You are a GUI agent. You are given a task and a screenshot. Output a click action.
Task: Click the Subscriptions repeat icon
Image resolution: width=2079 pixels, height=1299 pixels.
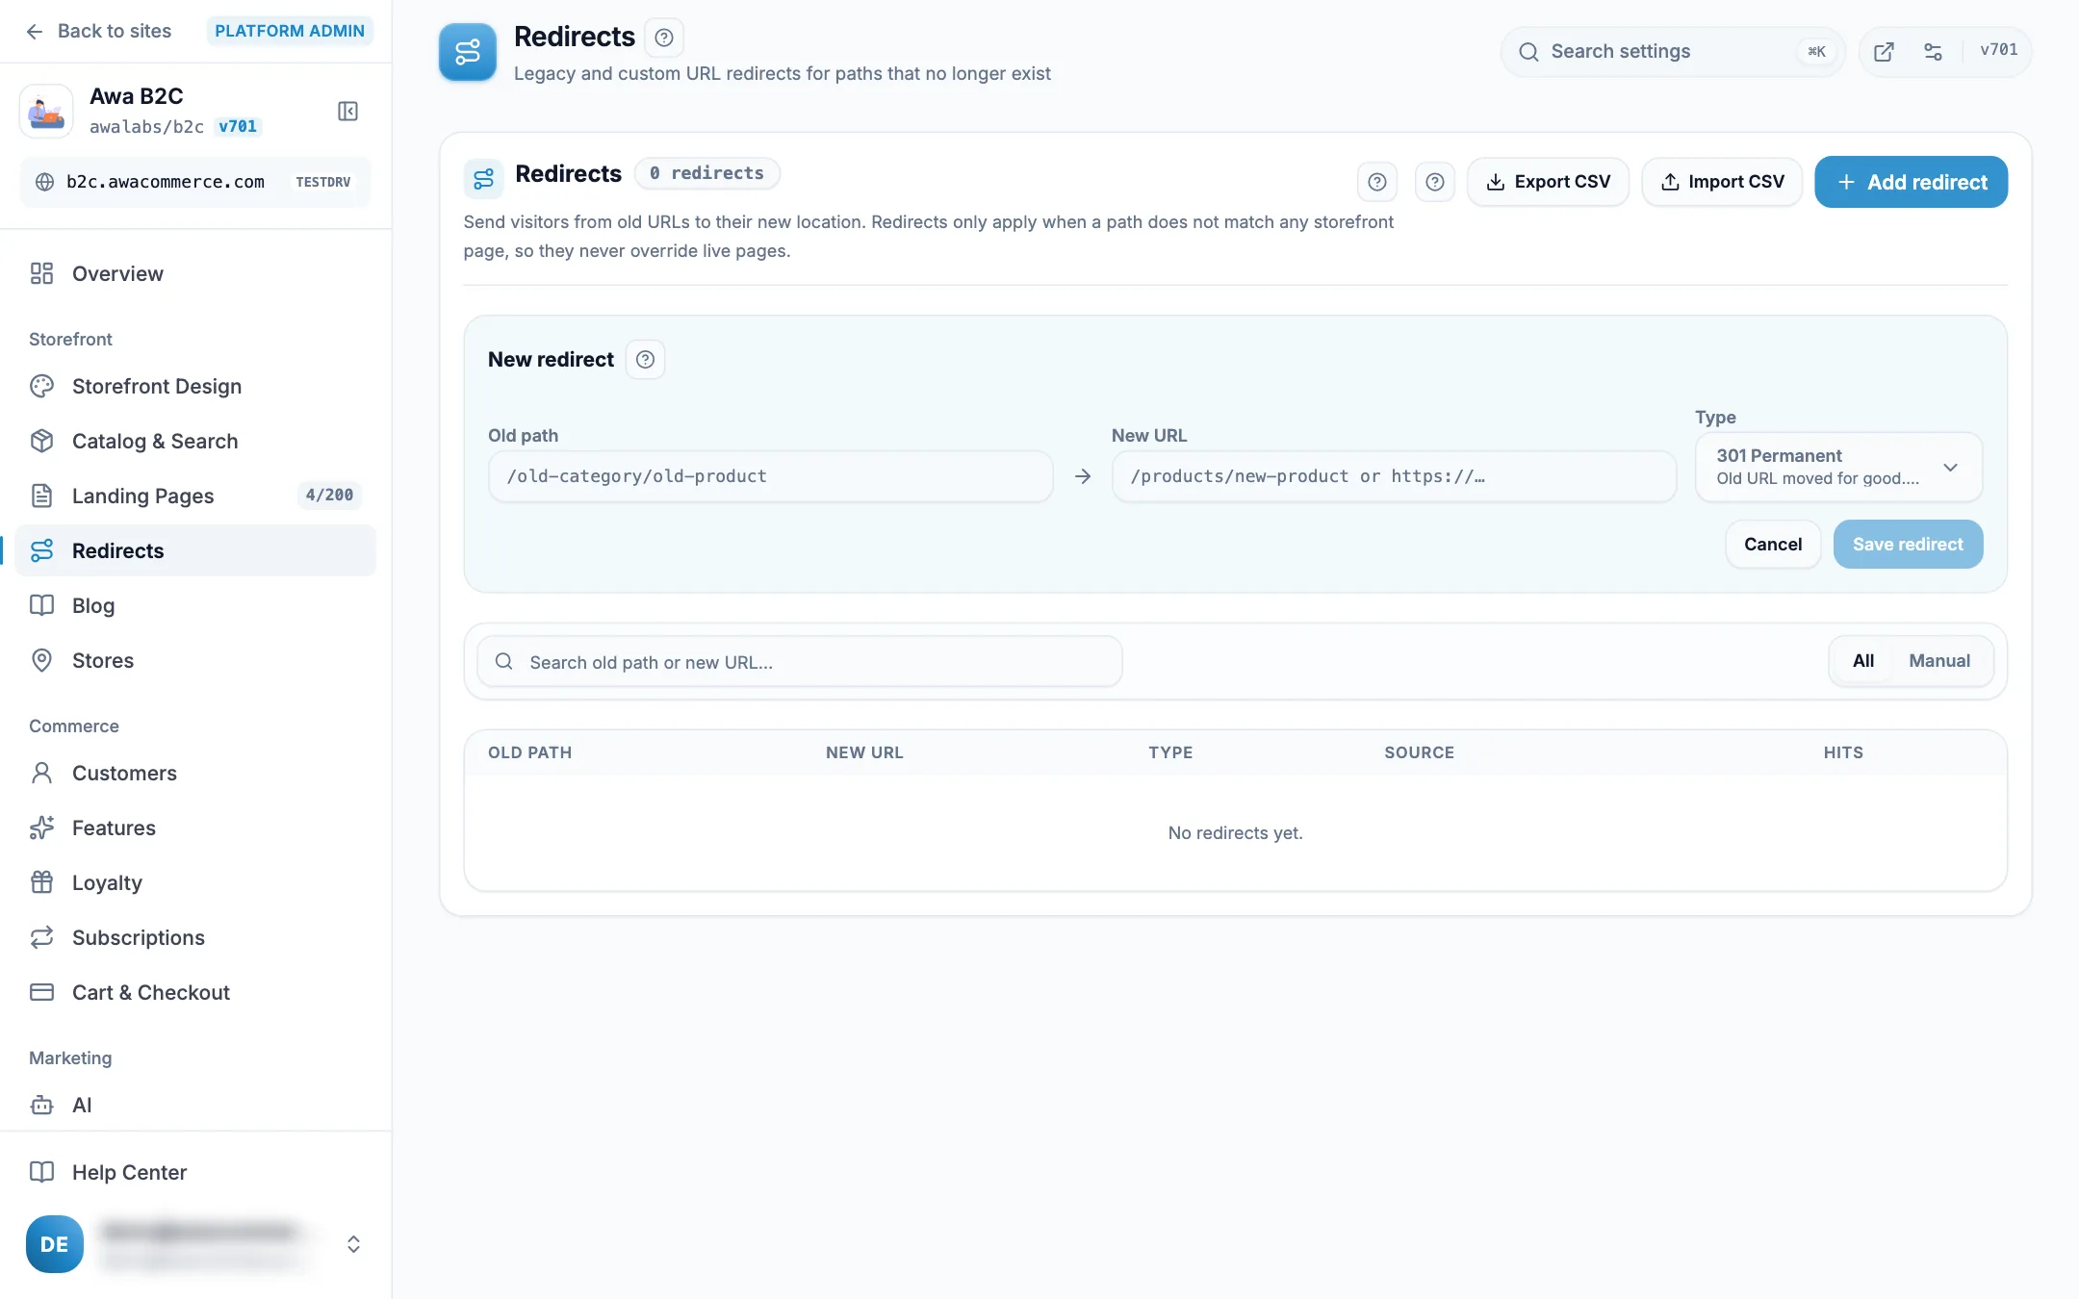tap(41, 937)
